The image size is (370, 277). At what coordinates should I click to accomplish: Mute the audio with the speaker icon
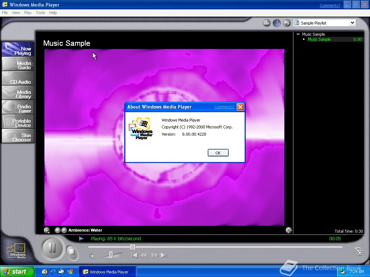coord(92,256)
